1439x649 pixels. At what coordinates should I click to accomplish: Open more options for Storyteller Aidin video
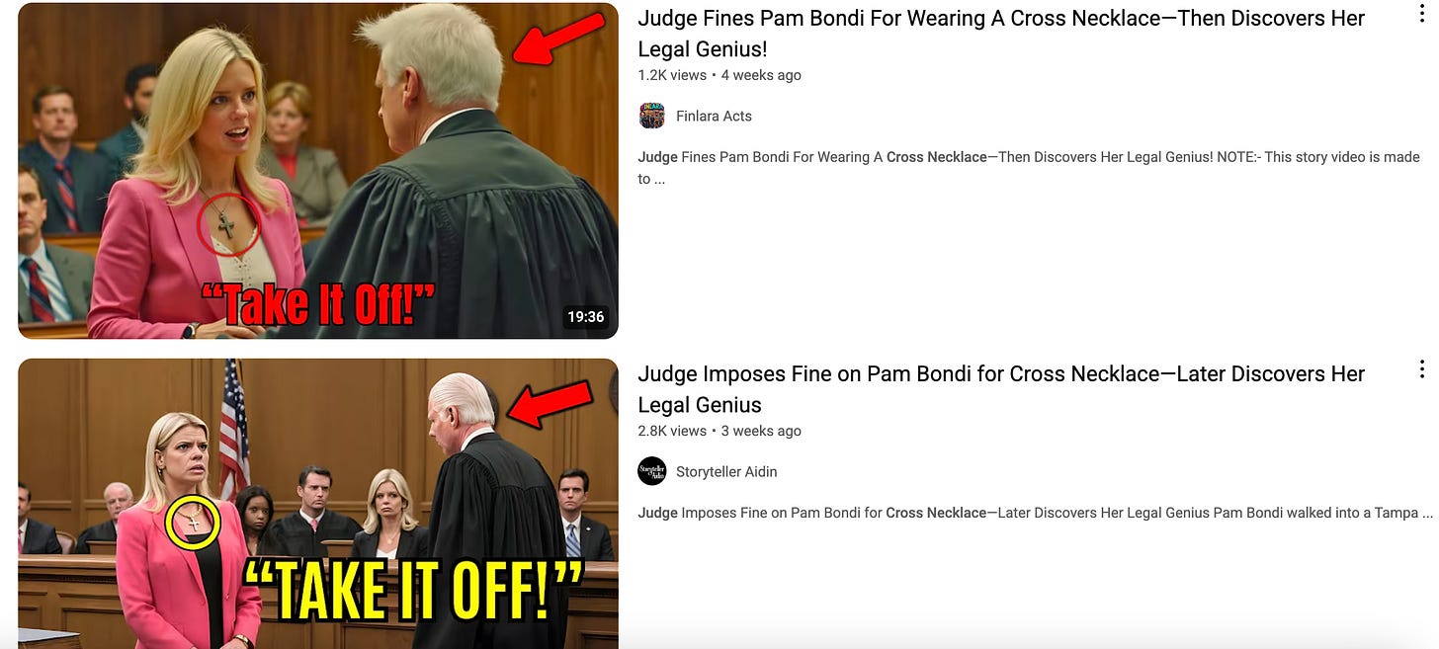[1422, 369]
